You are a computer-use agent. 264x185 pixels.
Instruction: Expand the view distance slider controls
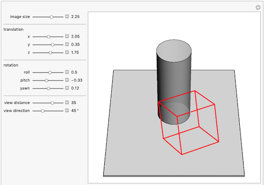67,103
